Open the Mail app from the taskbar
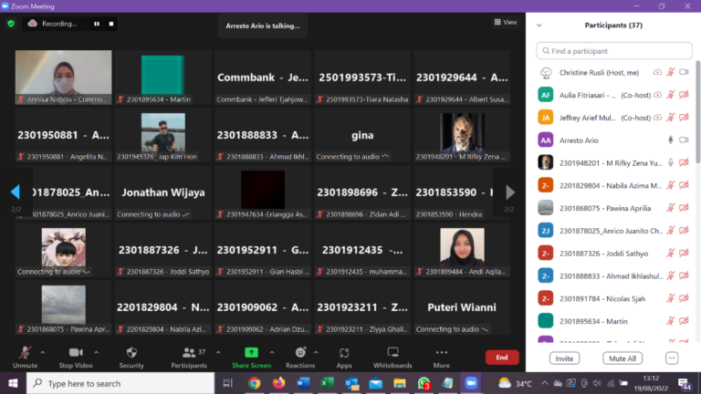This screenshot has height=394, width=701. (x=375, y=383)
